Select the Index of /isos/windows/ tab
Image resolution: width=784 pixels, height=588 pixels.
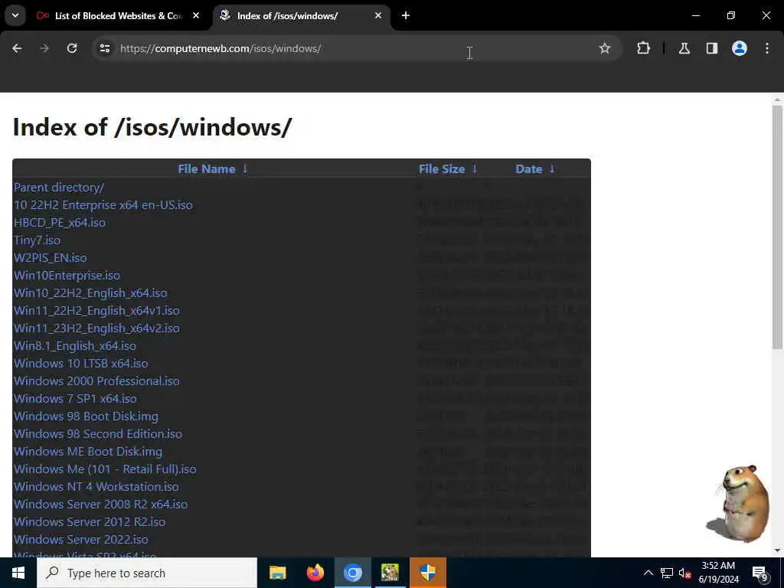point(302,15)
